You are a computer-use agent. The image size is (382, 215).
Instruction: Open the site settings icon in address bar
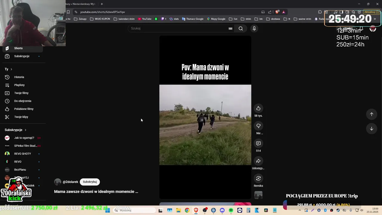76,12
